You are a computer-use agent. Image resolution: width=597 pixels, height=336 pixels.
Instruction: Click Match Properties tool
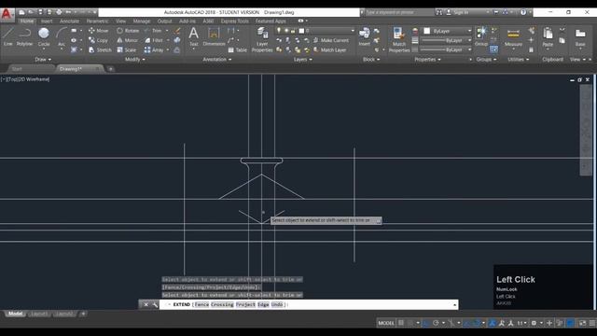pos(399,39)
